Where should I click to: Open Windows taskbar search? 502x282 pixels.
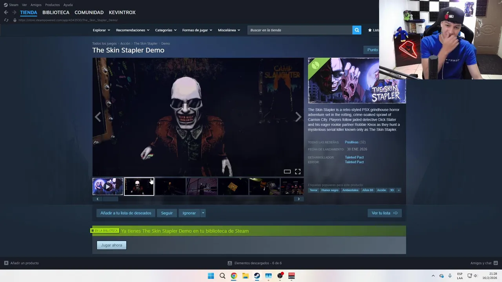222,276
